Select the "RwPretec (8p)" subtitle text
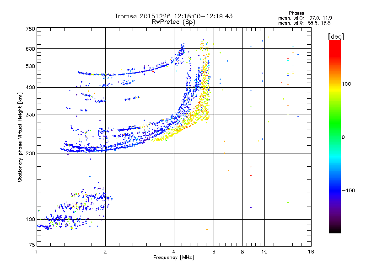The width and height of the screenshot is (366, 274). 173,22
